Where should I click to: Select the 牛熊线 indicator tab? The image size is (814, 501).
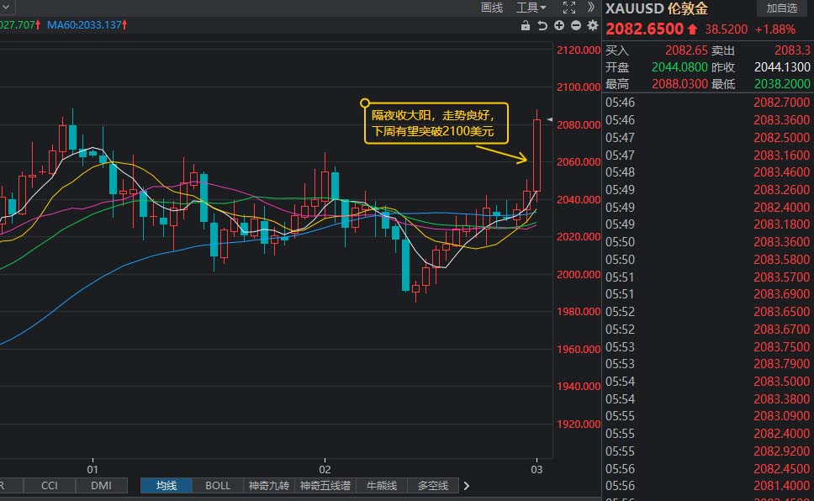pyautogui.click(x=382, y=485)
